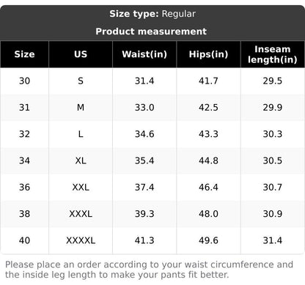Click the Inseam length(in) header

(x=273, y=54)
